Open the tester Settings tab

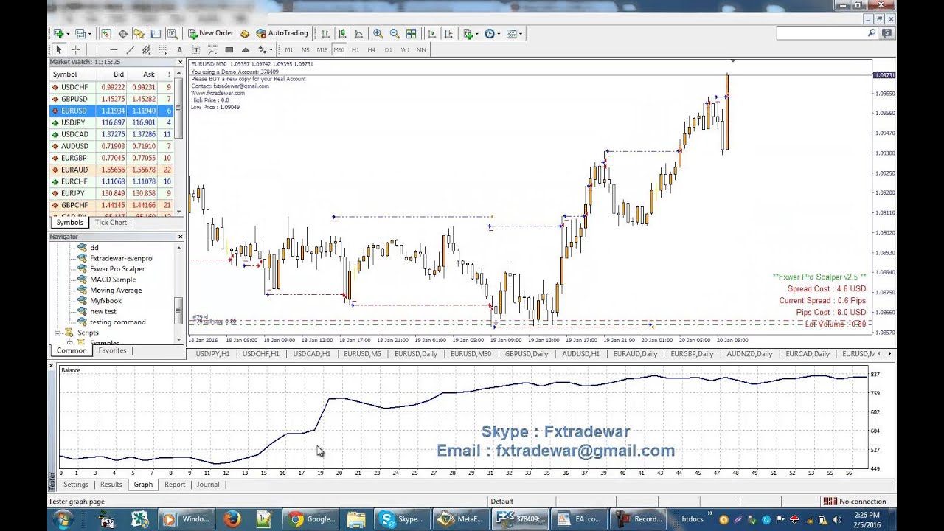(76, 485)
